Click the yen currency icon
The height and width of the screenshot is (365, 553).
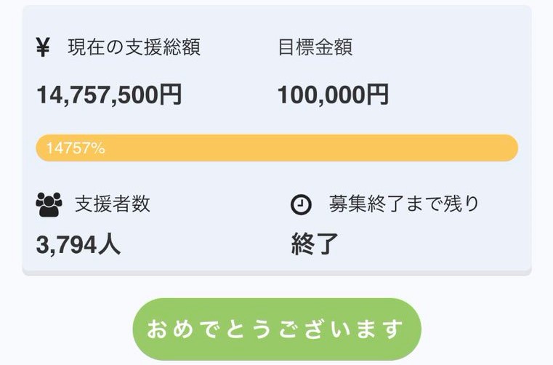point(43,47)
